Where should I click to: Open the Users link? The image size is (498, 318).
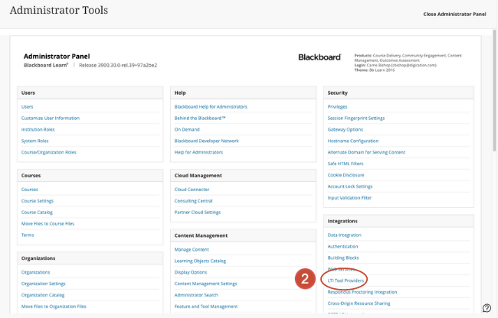tap(27, 107)
